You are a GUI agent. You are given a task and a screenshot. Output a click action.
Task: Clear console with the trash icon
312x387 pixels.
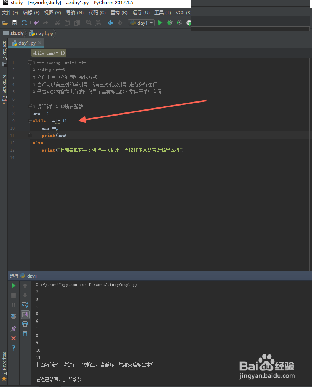(x=25, y=334)
